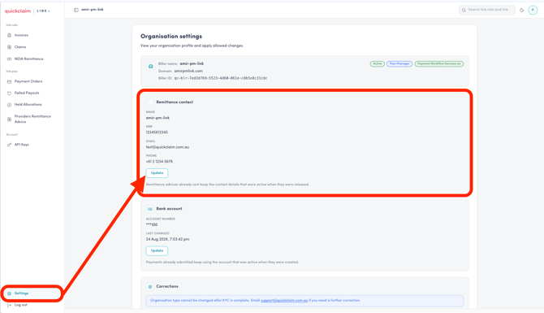Open the Invoices page
This screenshot has height=313, width=544.
click(21, 35)
